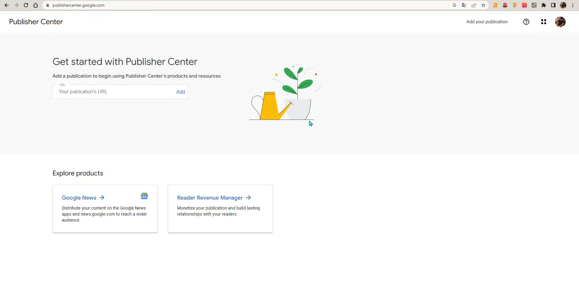Bookmark this page with the star icon
This screenshot has height=301, width=579.
coord(483,5)
